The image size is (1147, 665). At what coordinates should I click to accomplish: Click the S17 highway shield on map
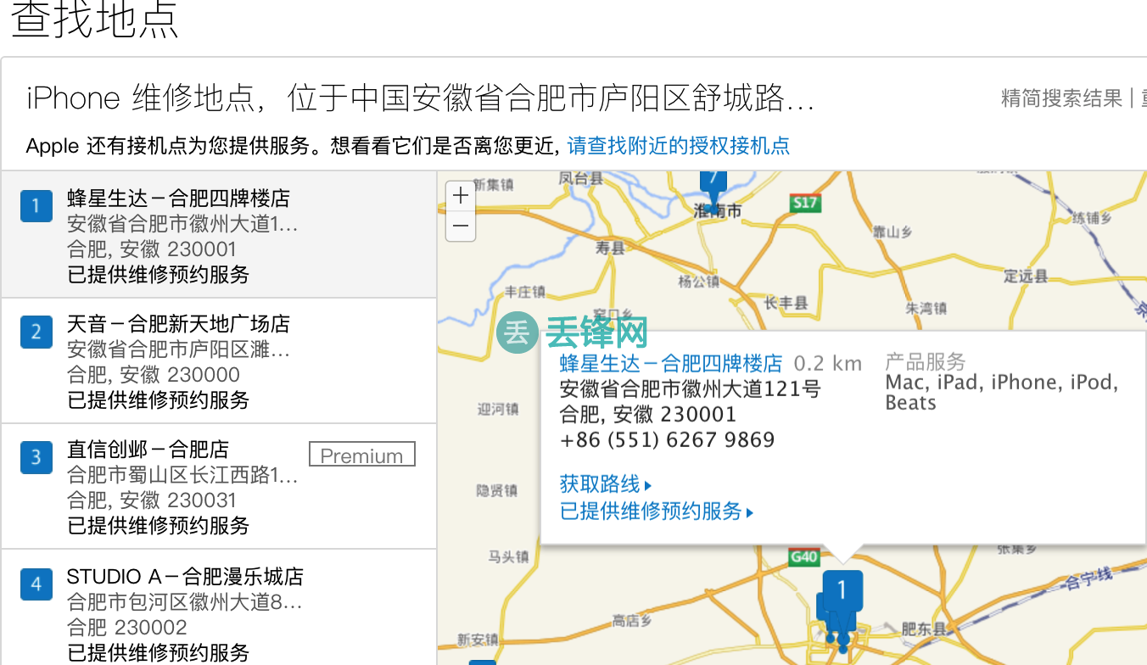804,203
